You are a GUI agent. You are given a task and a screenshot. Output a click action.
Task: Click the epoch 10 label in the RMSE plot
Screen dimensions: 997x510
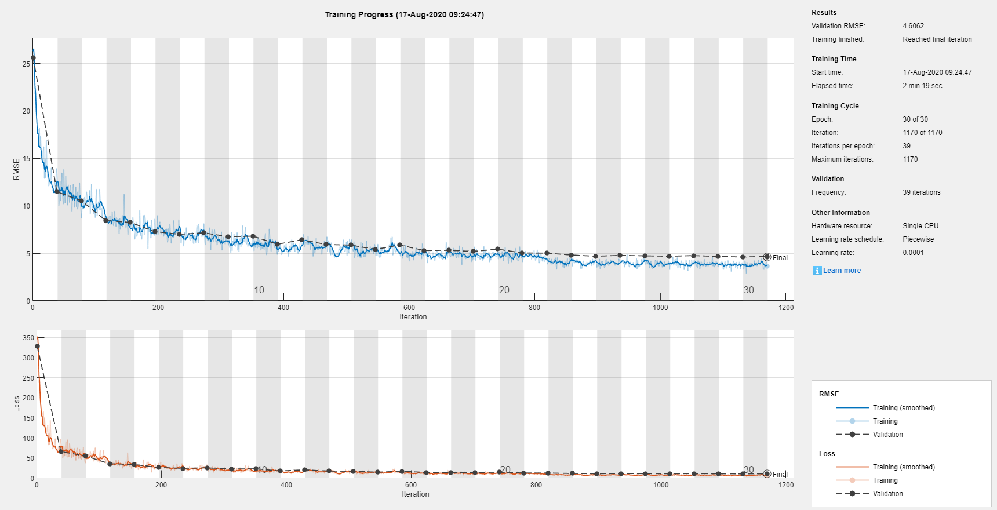coord(259,290)
